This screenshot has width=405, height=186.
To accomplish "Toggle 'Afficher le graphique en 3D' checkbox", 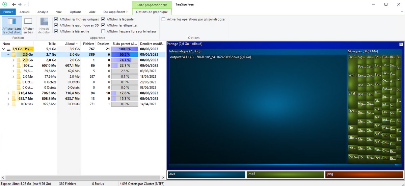I will 56,25.
